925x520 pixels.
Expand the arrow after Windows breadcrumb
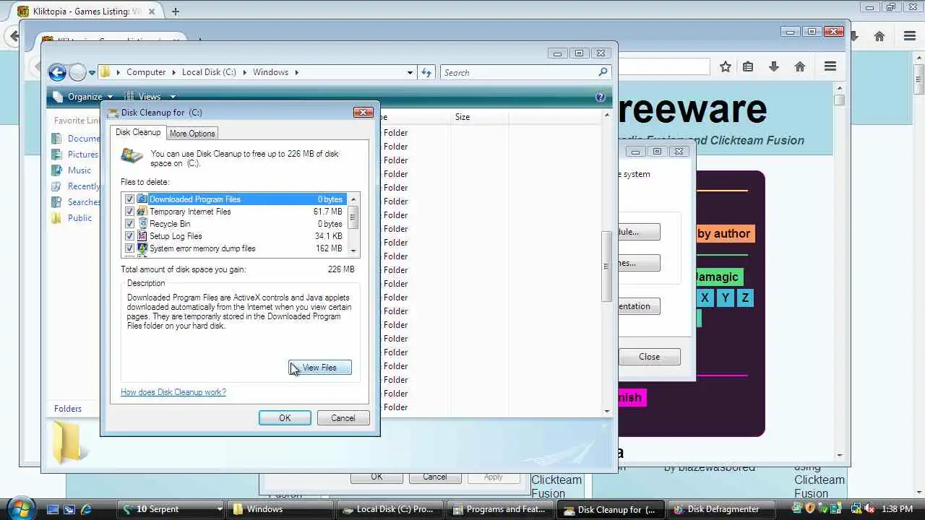(296, 72)
